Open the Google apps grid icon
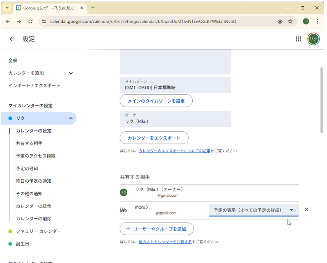 tap(298, 39)
